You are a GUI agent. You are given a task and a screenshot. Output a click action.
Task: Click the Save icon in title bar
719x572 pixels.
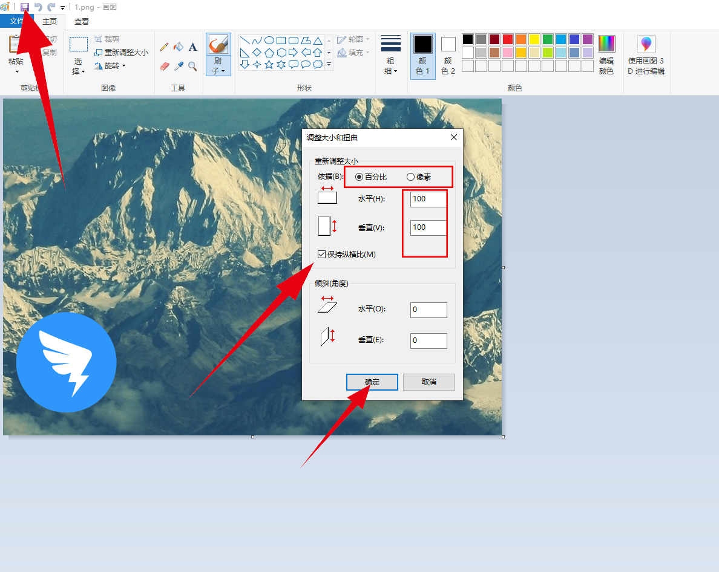point(25,7)
